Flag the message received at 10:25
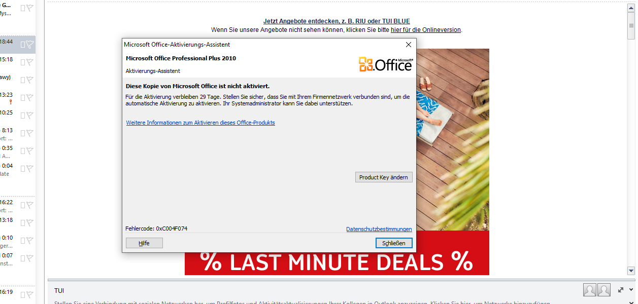 pyautogui.click(x=30, y=116)
